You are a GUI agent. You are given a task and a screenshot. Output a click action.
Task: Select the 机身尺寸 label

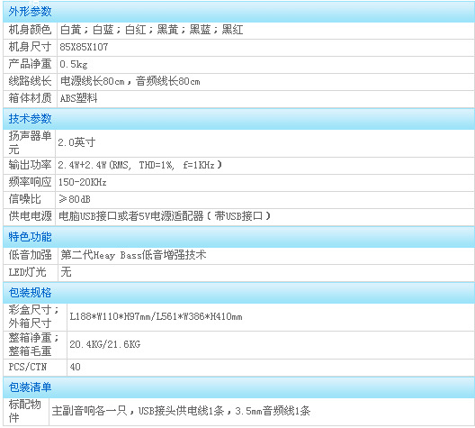pyautogui.click(x=30, y=47)
